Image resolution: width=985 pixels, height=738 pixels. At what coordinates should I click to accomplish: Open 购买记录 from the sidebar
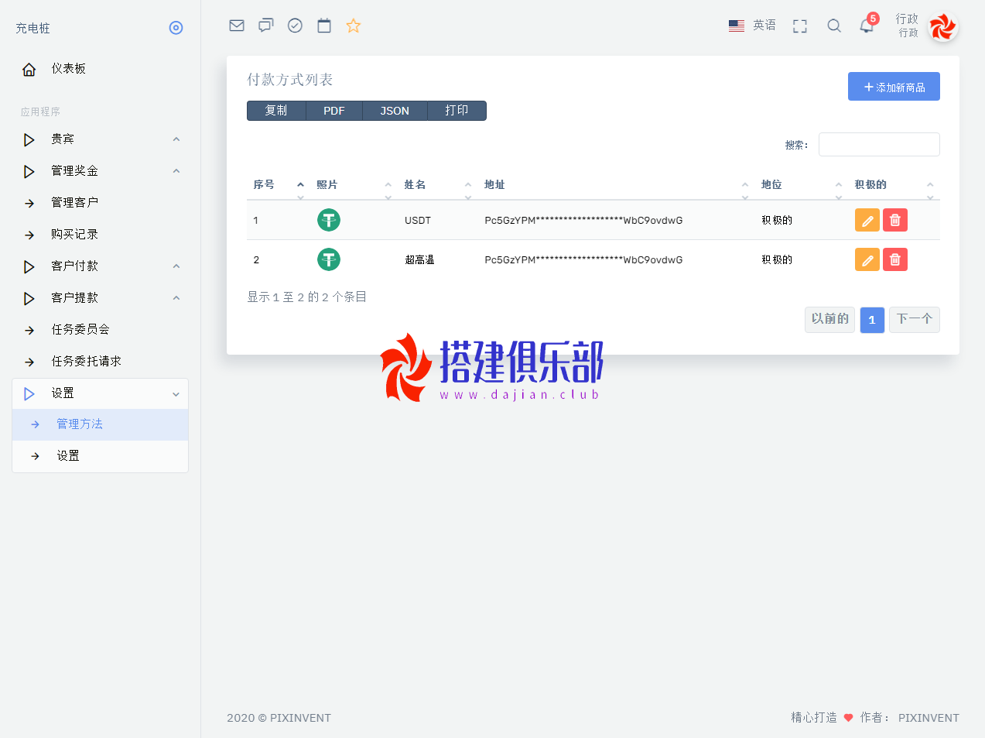[74, 235]
